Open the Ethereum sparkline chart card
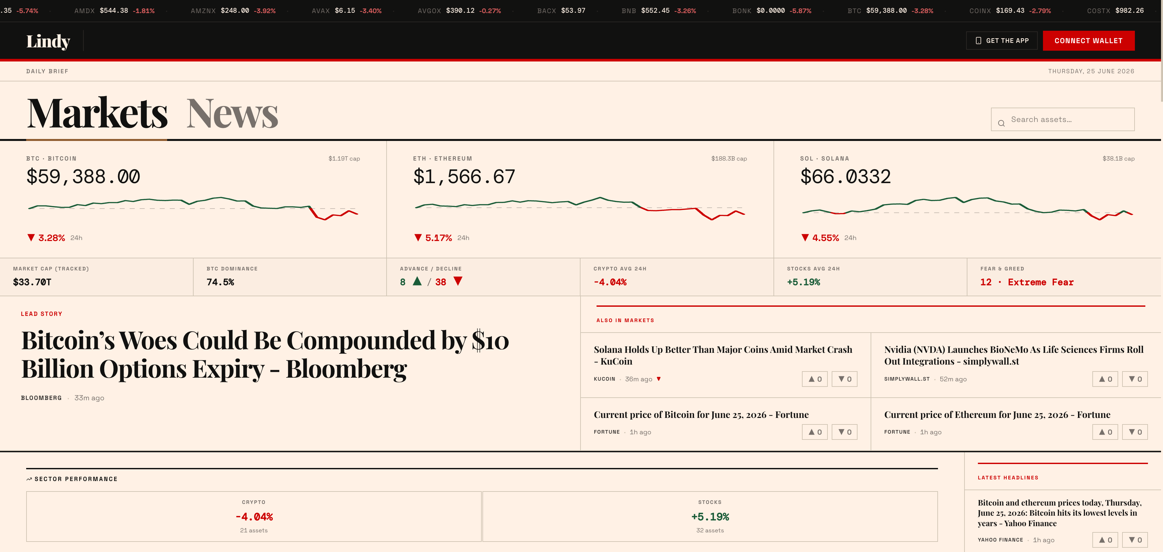The width and height of the screenshot is (1163, 552). [x=580, y=199]
